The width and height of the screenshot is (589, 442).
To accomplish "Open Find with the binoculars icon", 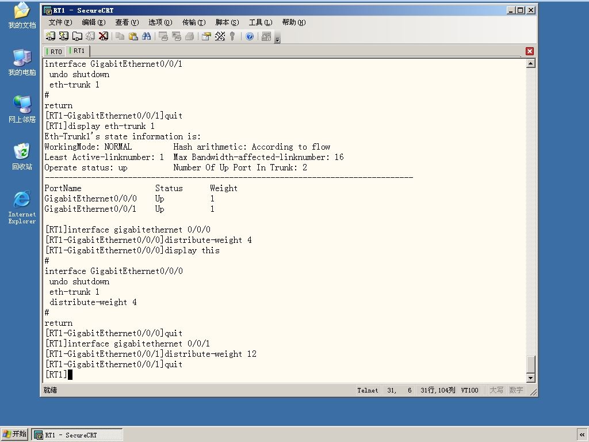I will (x=146, y=36).
